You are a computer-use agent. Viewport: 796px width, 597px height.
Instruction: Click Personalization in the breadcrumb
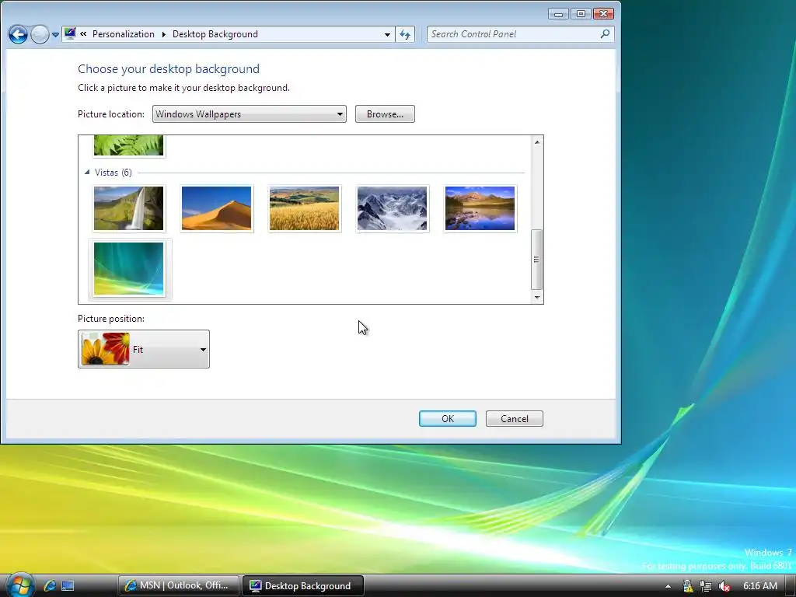click(x=124, y=34)
